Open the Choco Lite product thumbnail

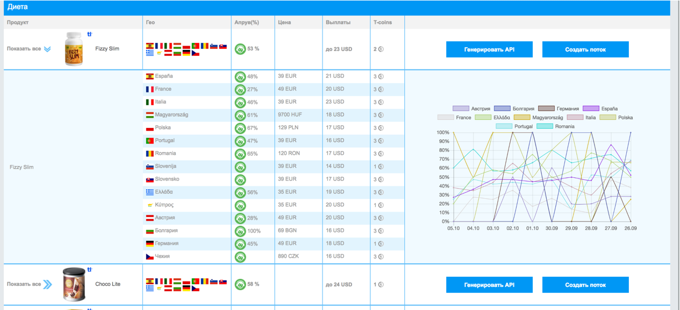74,284
